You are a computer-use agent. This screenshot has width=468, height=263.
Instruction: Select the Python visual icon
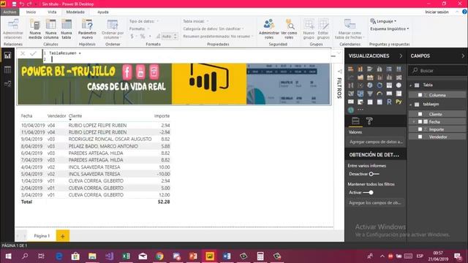click(399, 102)
